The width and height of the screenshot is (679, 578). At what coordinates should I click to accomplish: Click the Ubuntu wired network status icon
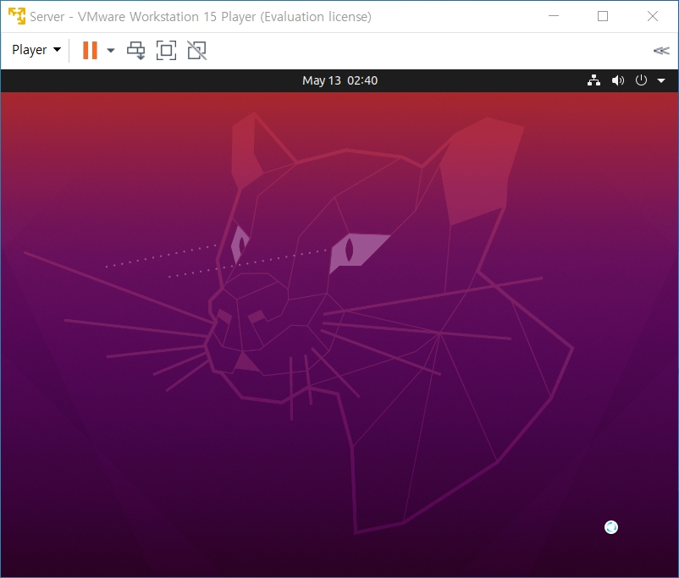click(593, 80)
